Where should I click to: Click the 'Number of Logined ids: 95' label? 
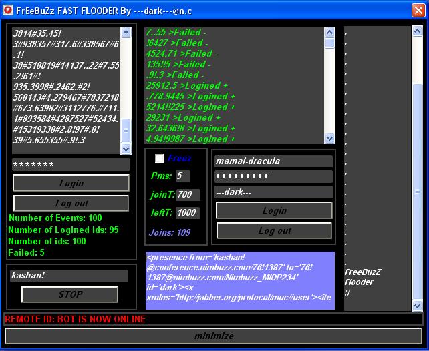[63, 230]
